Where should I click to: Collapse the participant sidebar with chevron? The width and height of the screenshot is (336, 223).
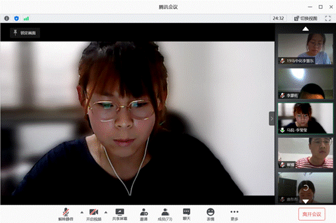(x=272, y=118)
